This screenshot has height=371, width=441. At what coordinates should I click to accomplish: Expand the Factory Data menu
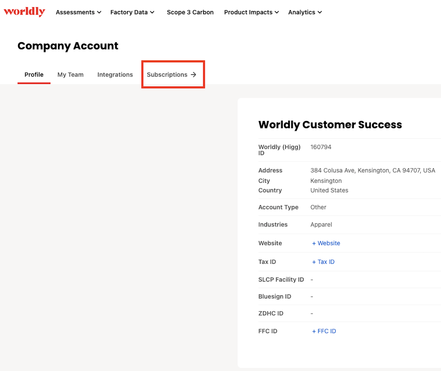pyautogui.click(x=132, y=12)
